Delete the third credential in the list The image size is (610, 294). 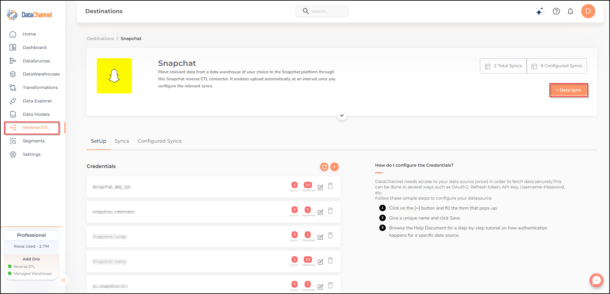(330, 236)
